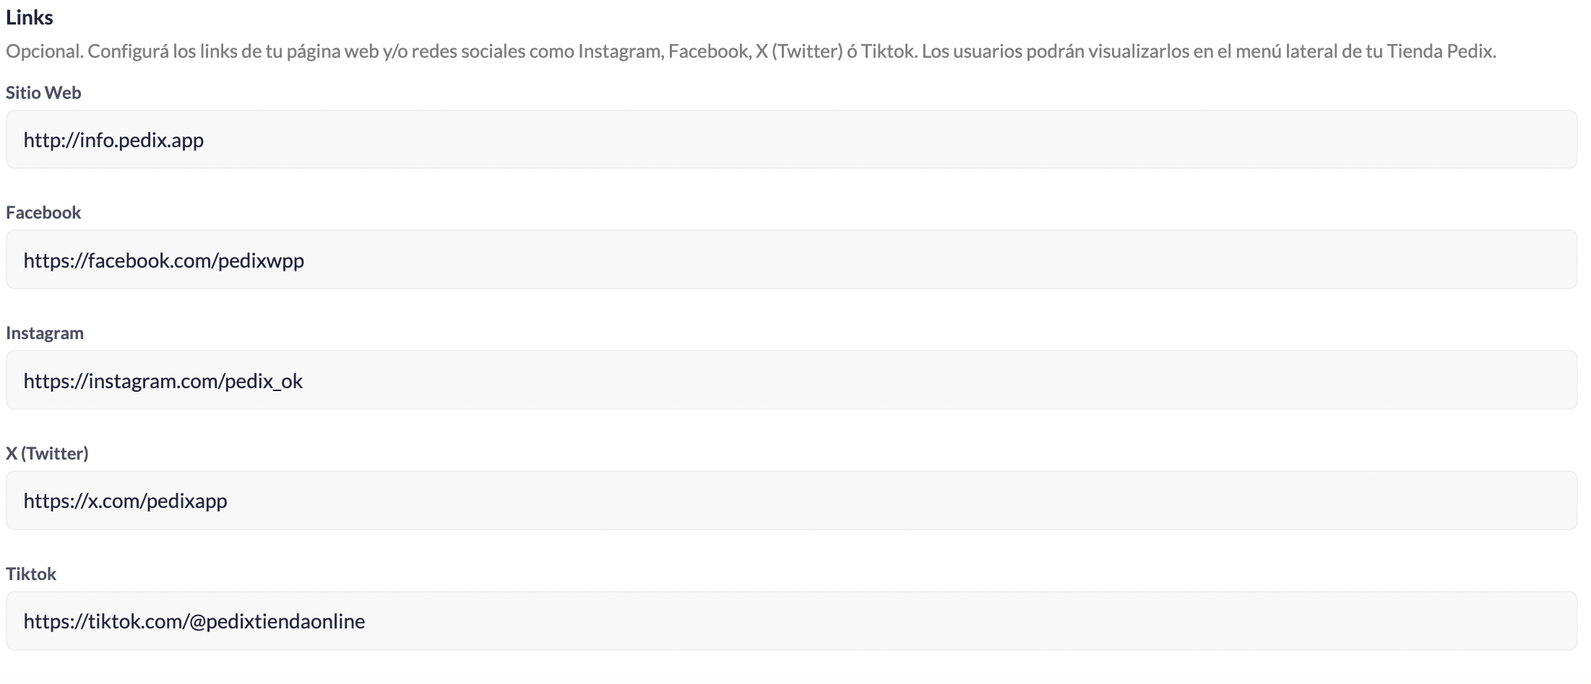
Task: Click the "X (Twitter)" label above its field
Action: click(x=47, y=453)
